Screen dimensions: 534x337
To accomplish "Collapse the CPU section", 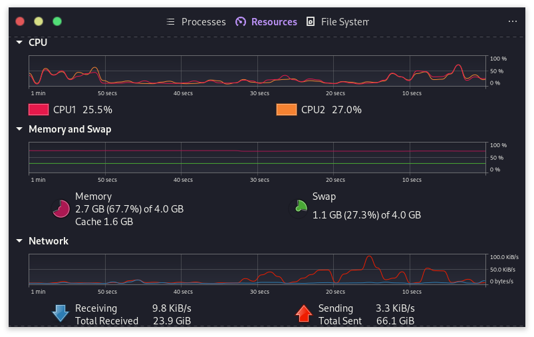I will [19, 43].
